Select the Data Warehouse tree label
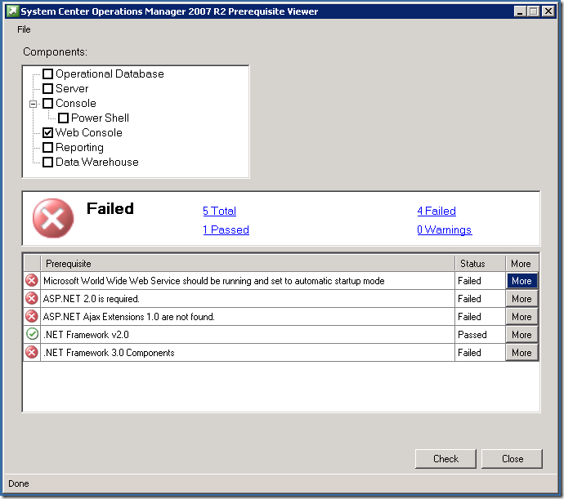 [97, 163]
